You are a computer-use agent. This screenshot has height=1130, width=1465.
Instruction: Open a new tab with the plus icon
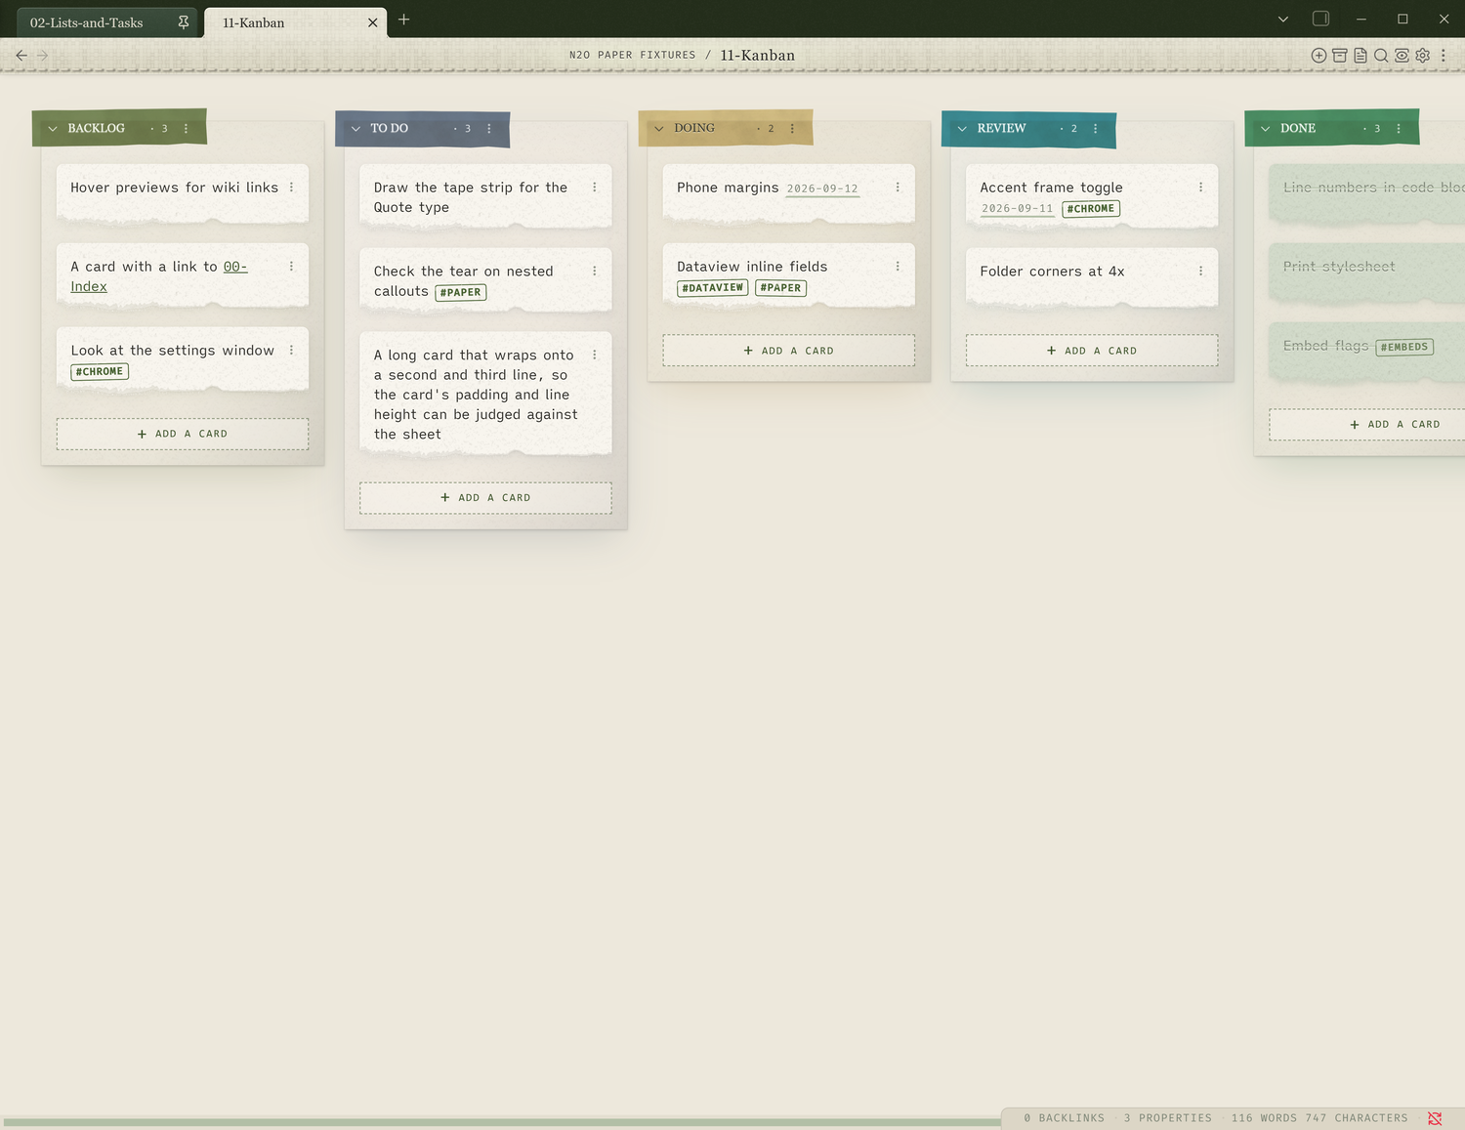coord(403,20)
